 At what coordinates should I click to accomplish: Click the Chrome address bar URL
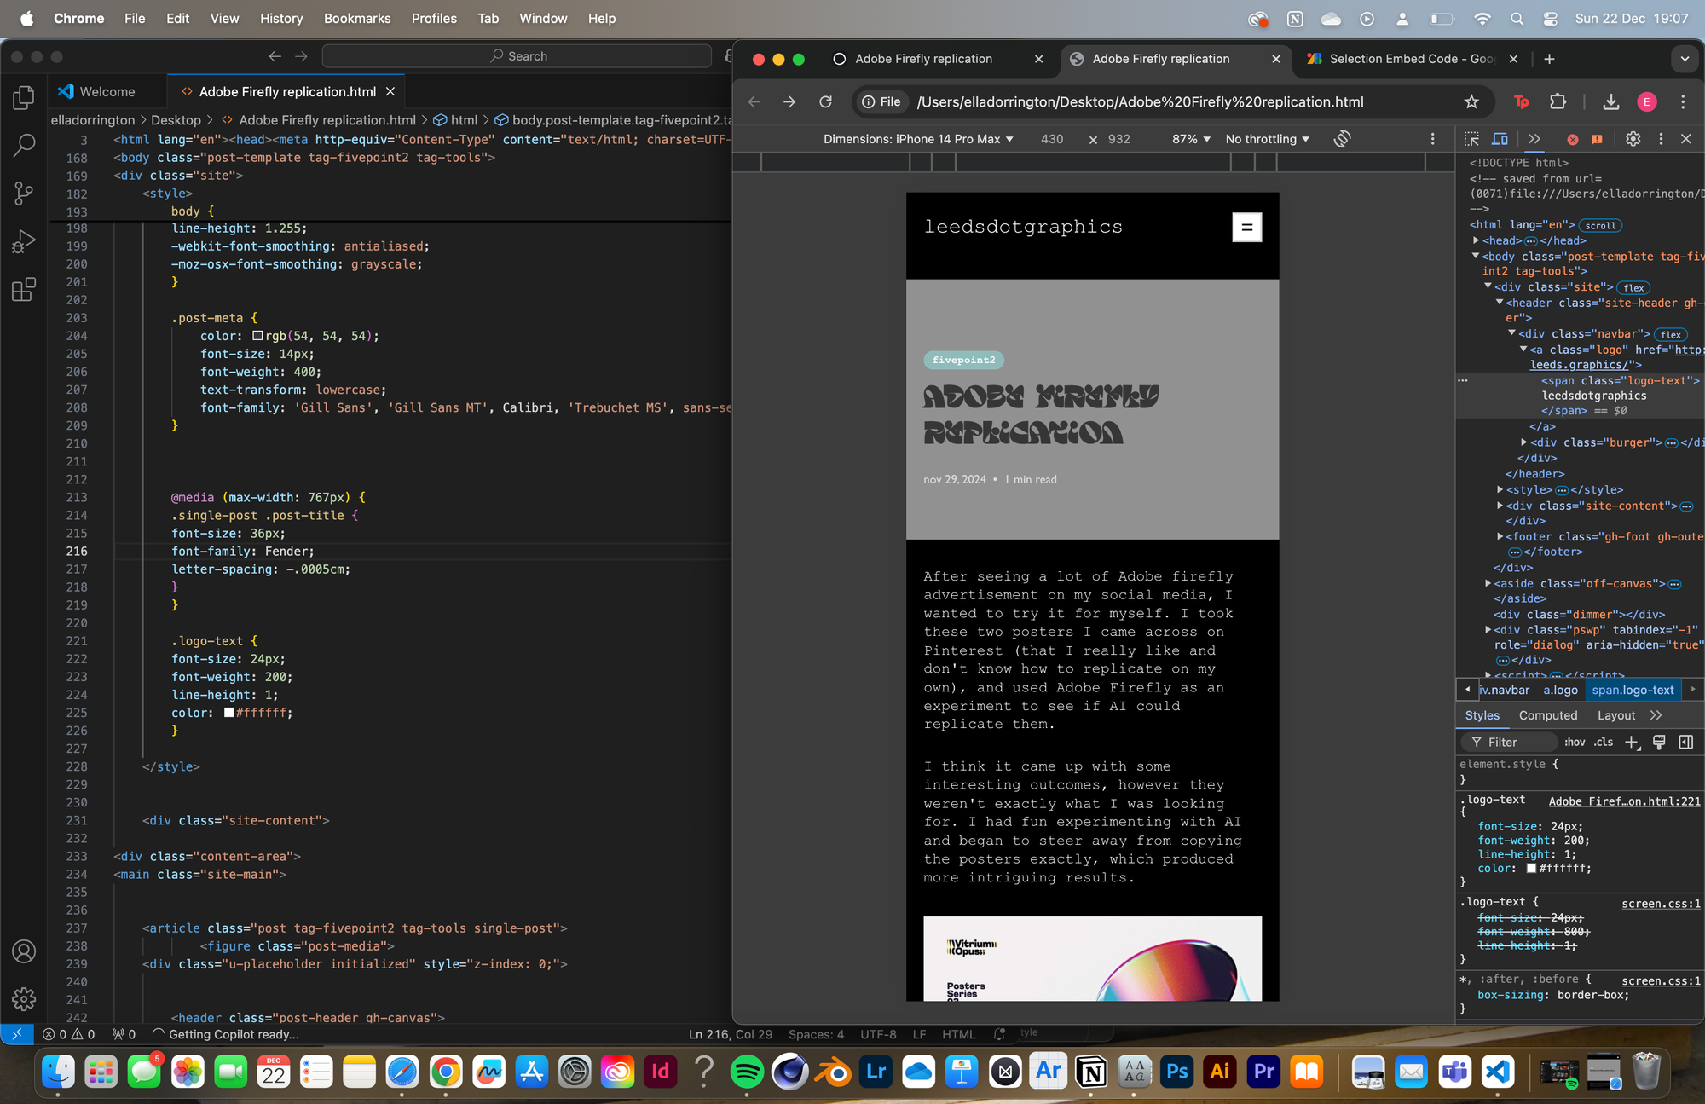tap(1140, 102)
